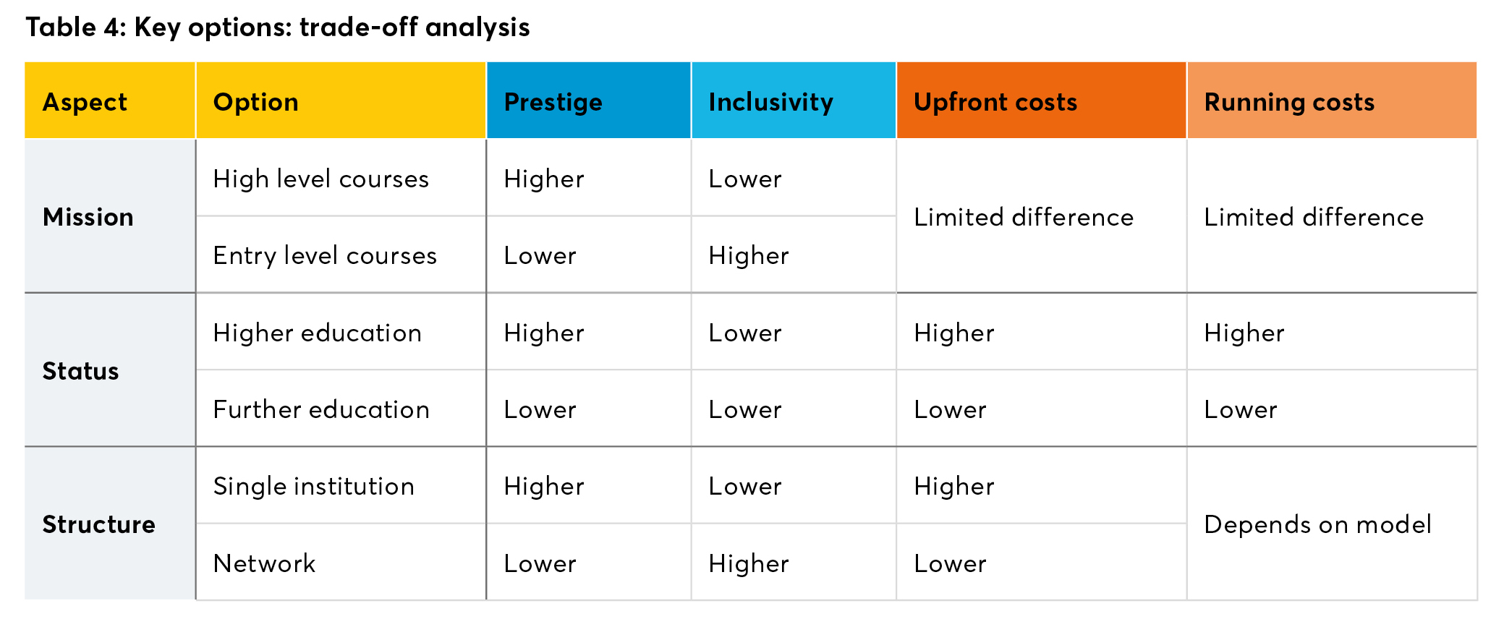Image resolution: width=1504 pixels, height=627 pixels.
Task: Click the Status aspect row label
Action: coord(81,371)
